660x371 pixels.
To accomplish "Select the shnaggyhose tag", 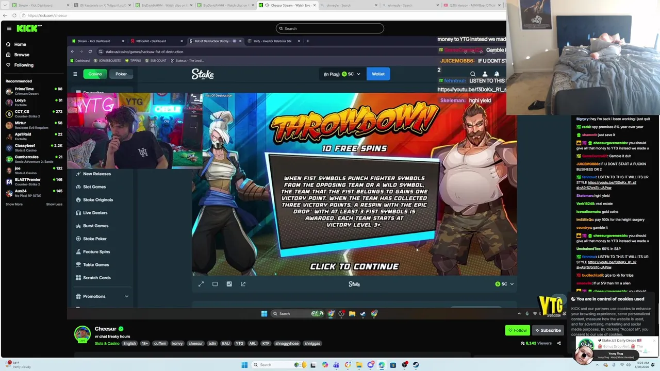I will (287, 343).
